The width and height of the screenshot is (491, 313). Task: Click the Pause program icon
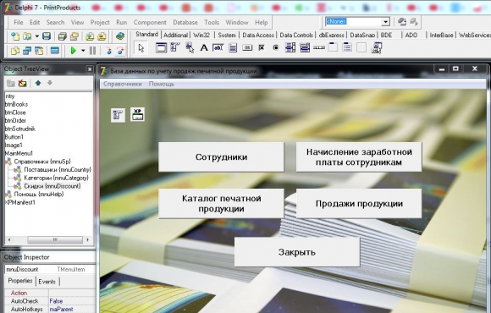(92, 51)
